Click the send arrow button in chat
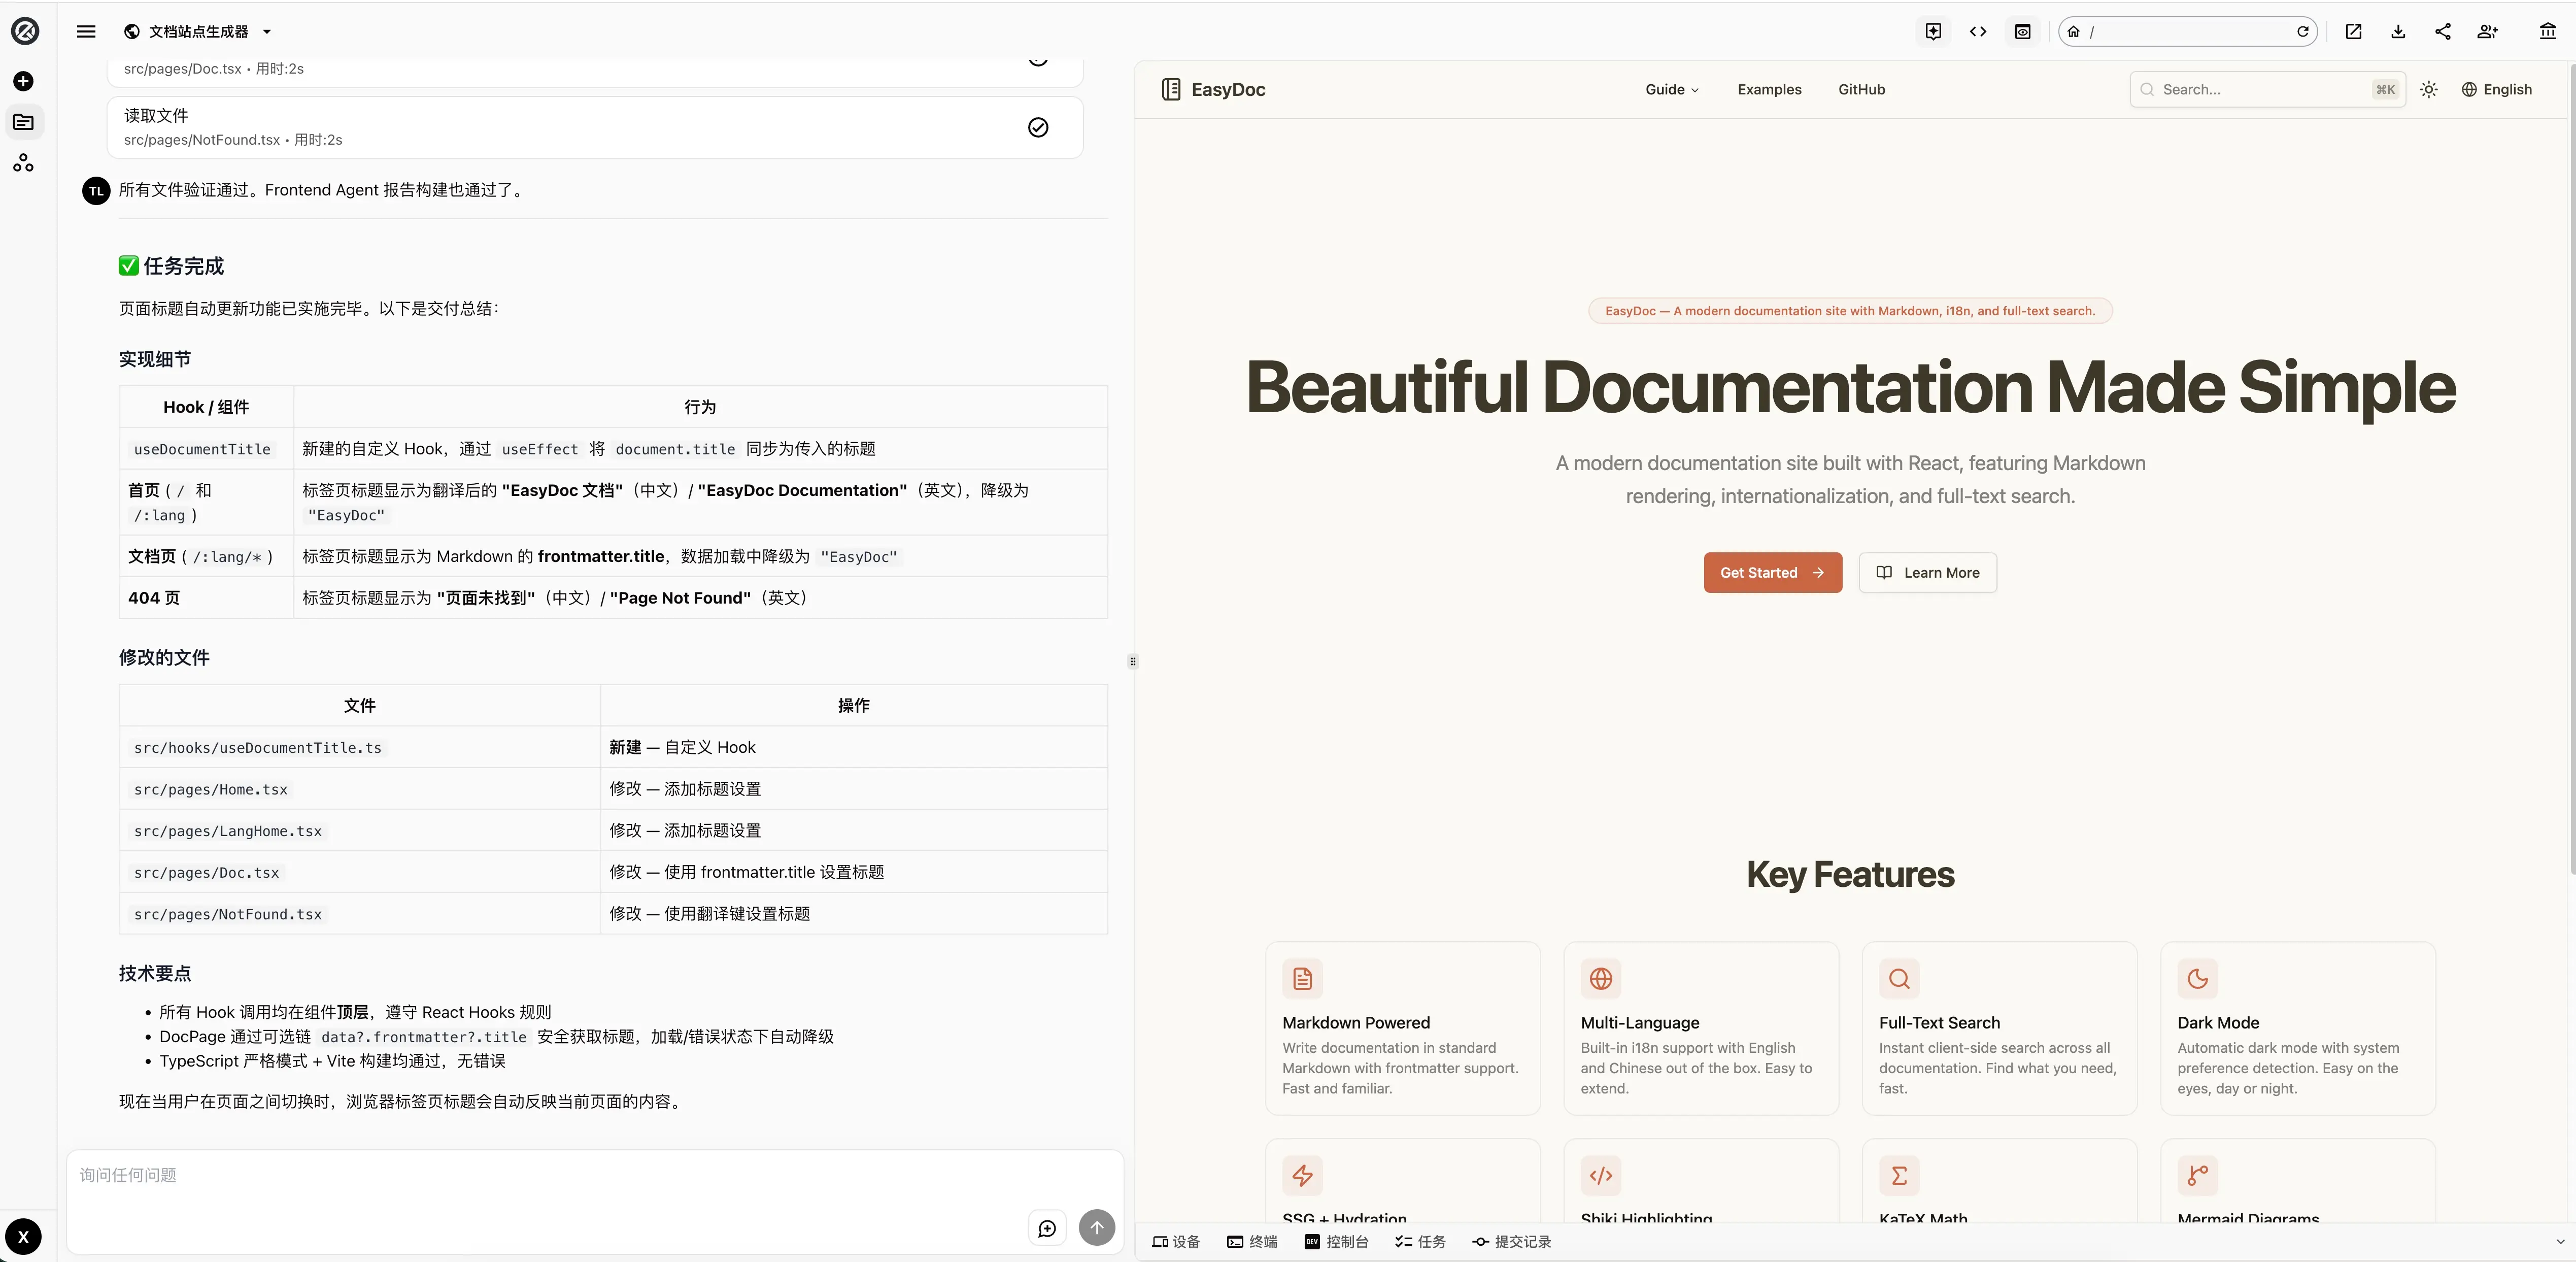Screen dimensions: 2576x1262 [1097, 1228]
